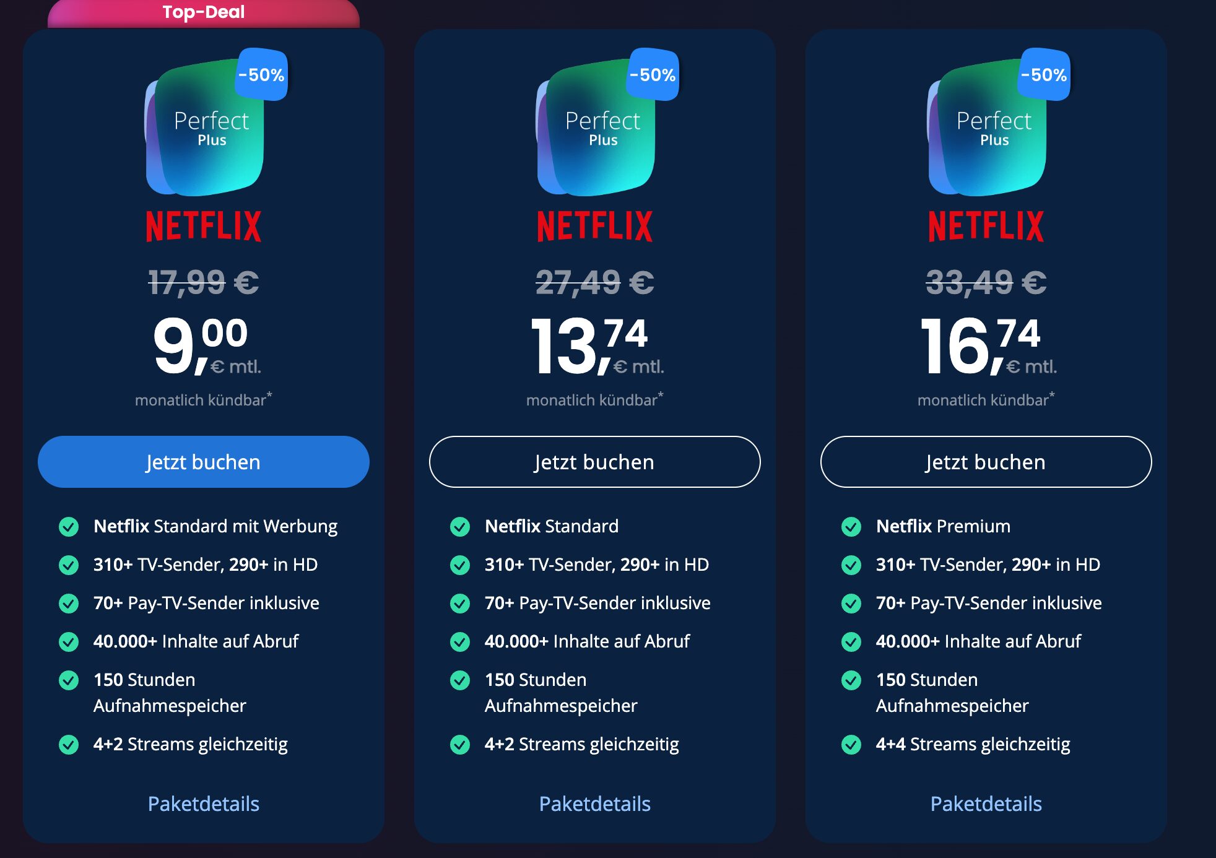Viewport: 1216px width, 858px height.
Task: Click the strikethrough 27,49 € price
Action: coord(595,283)
